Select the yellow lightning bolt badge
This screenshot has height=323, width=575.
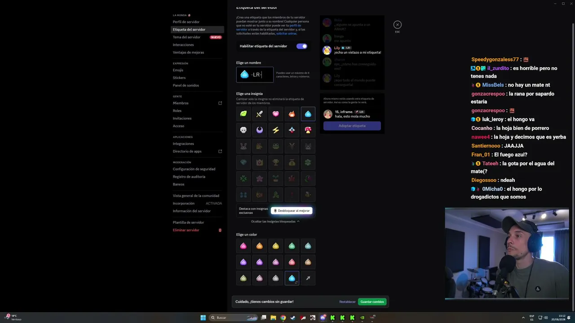click(276, 130)
